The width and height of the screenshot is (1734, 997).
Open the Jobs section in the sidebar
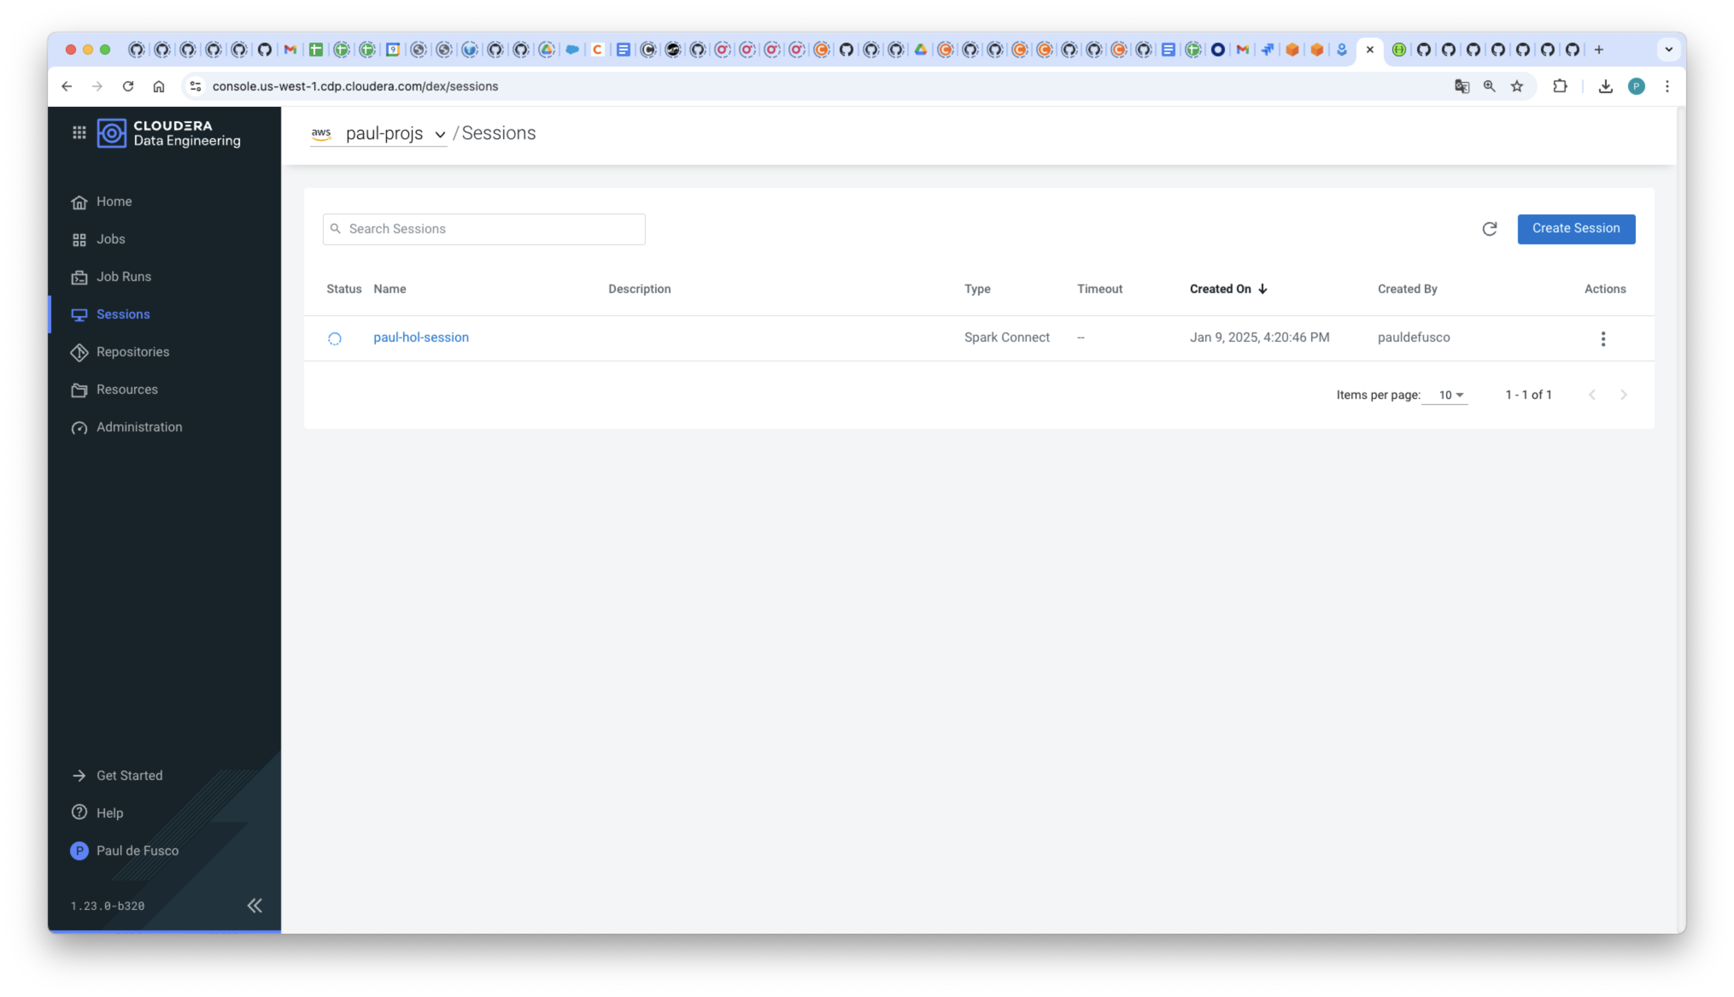tap(110, 238)
